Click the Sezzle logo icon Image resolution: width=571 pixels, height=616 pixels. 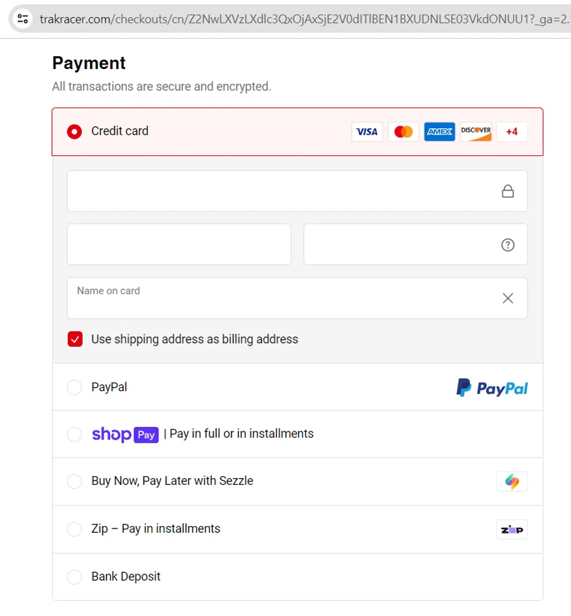coord(511,482)
